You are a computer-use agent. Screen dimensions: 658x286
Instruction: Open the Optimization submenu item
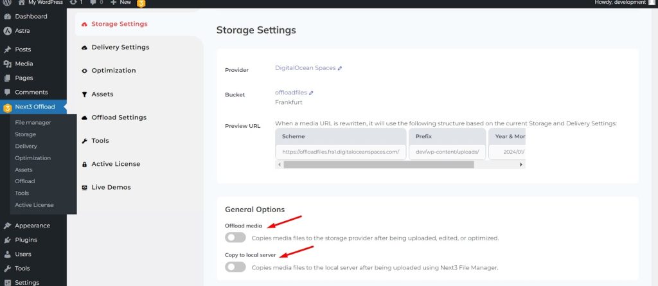point(33,158)
